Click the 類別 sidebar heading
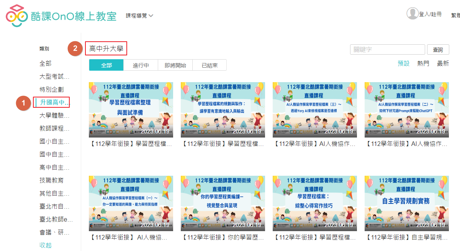Viewport: 460px width, 251px height. pos(44,49)
